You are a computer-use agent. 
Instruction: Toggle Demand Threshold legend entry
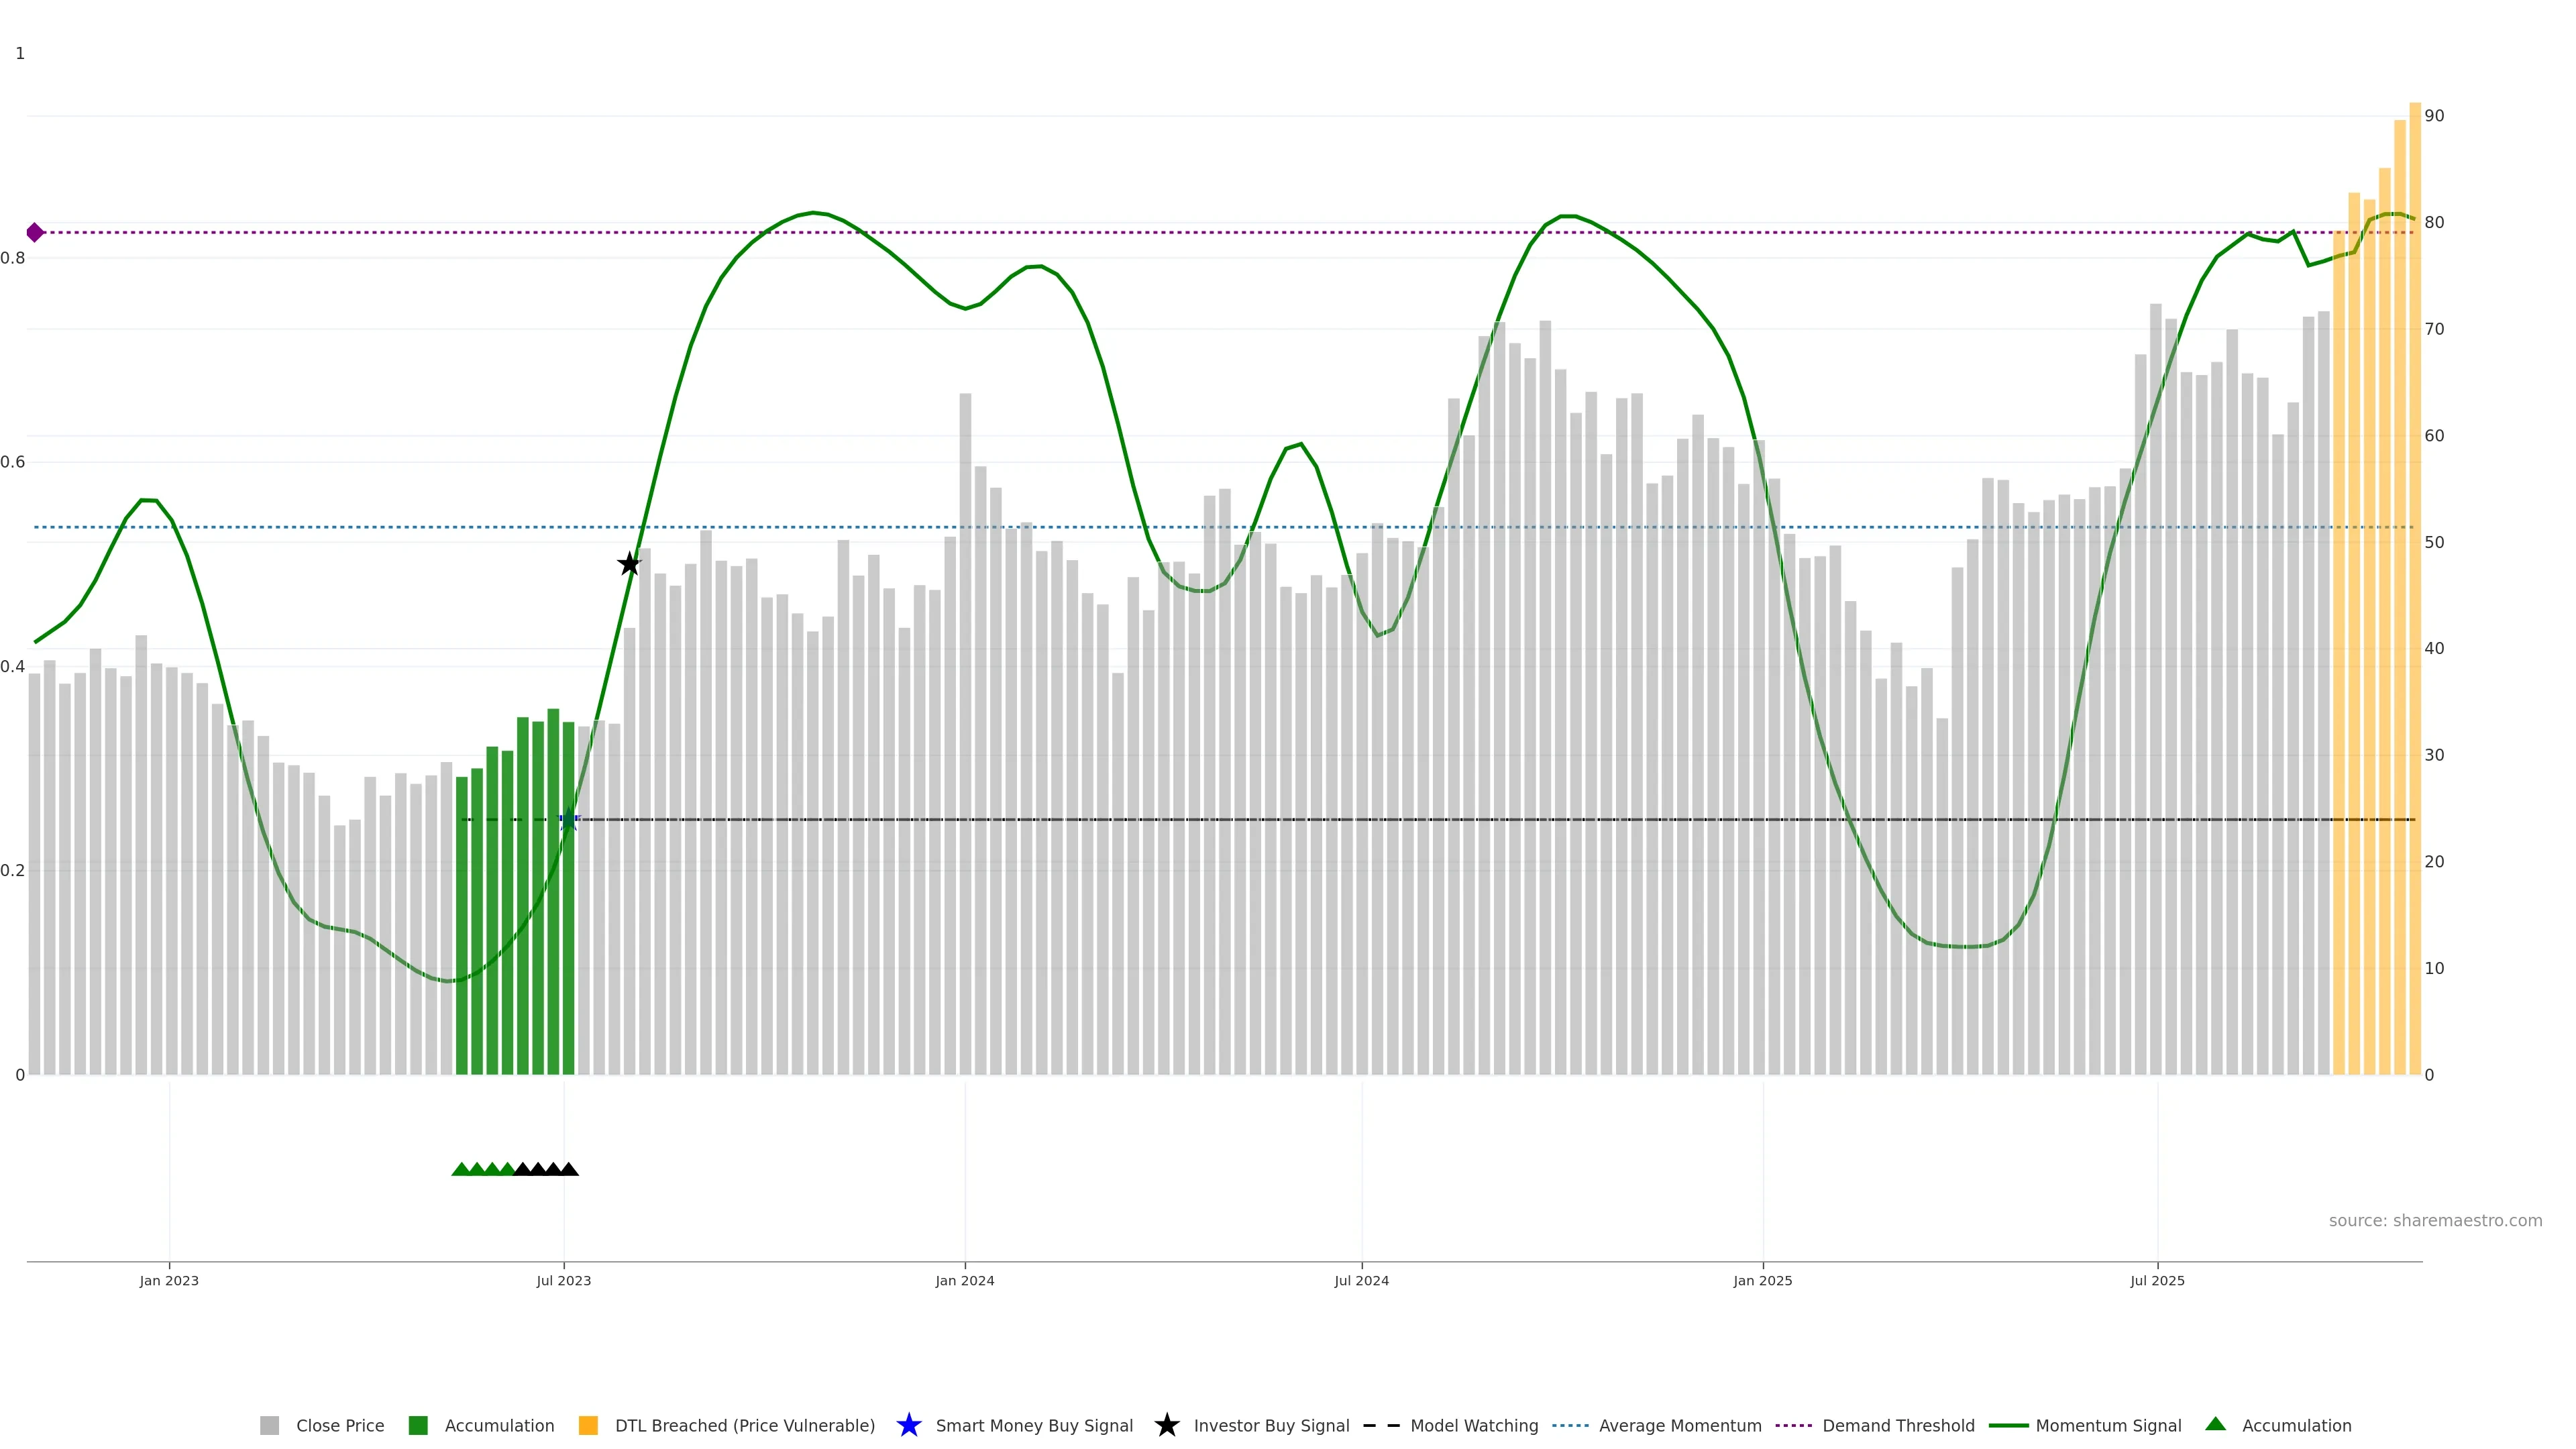[x=1897, y=1425]
